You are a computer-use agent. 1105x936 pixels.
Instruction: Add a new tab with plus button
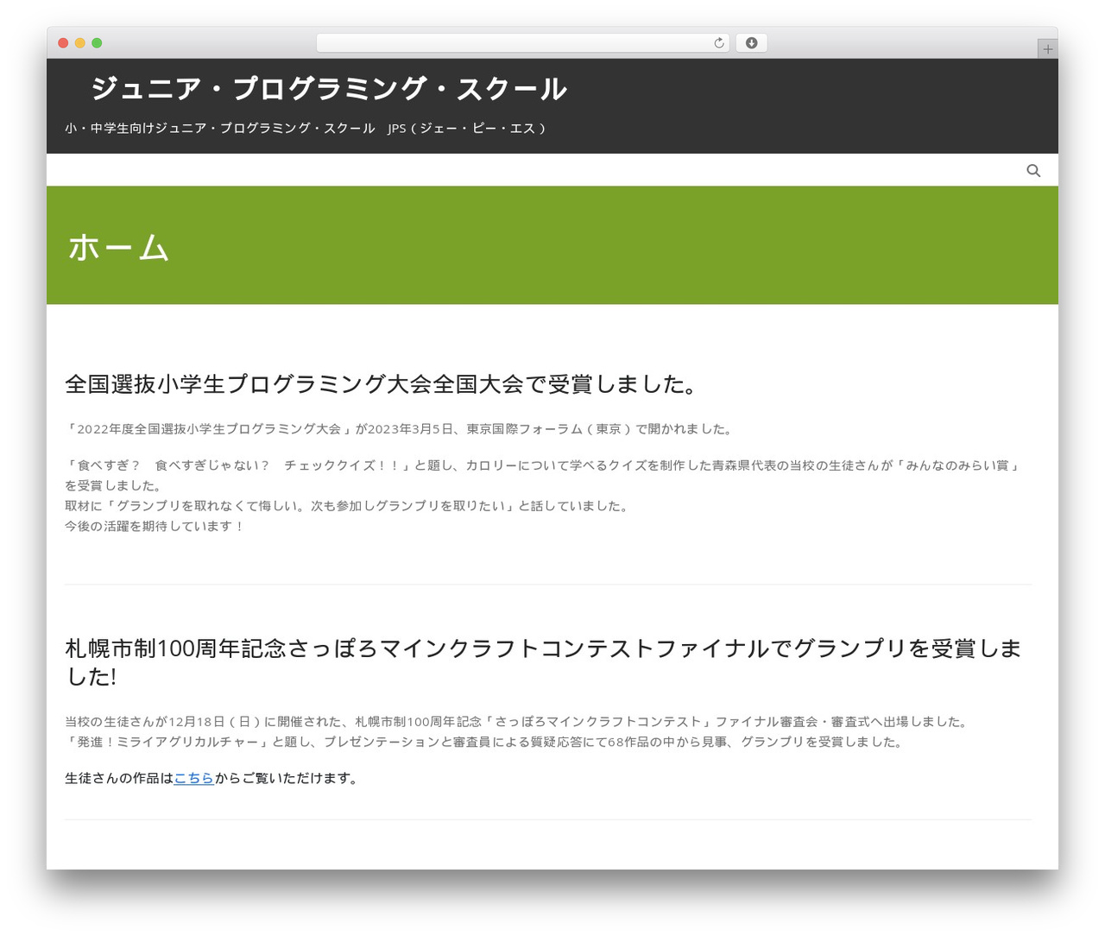click(1048, 49)
